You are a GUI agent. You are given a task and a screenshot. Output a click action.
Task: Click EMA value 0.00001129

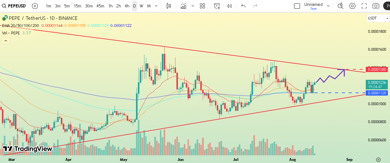98,26
